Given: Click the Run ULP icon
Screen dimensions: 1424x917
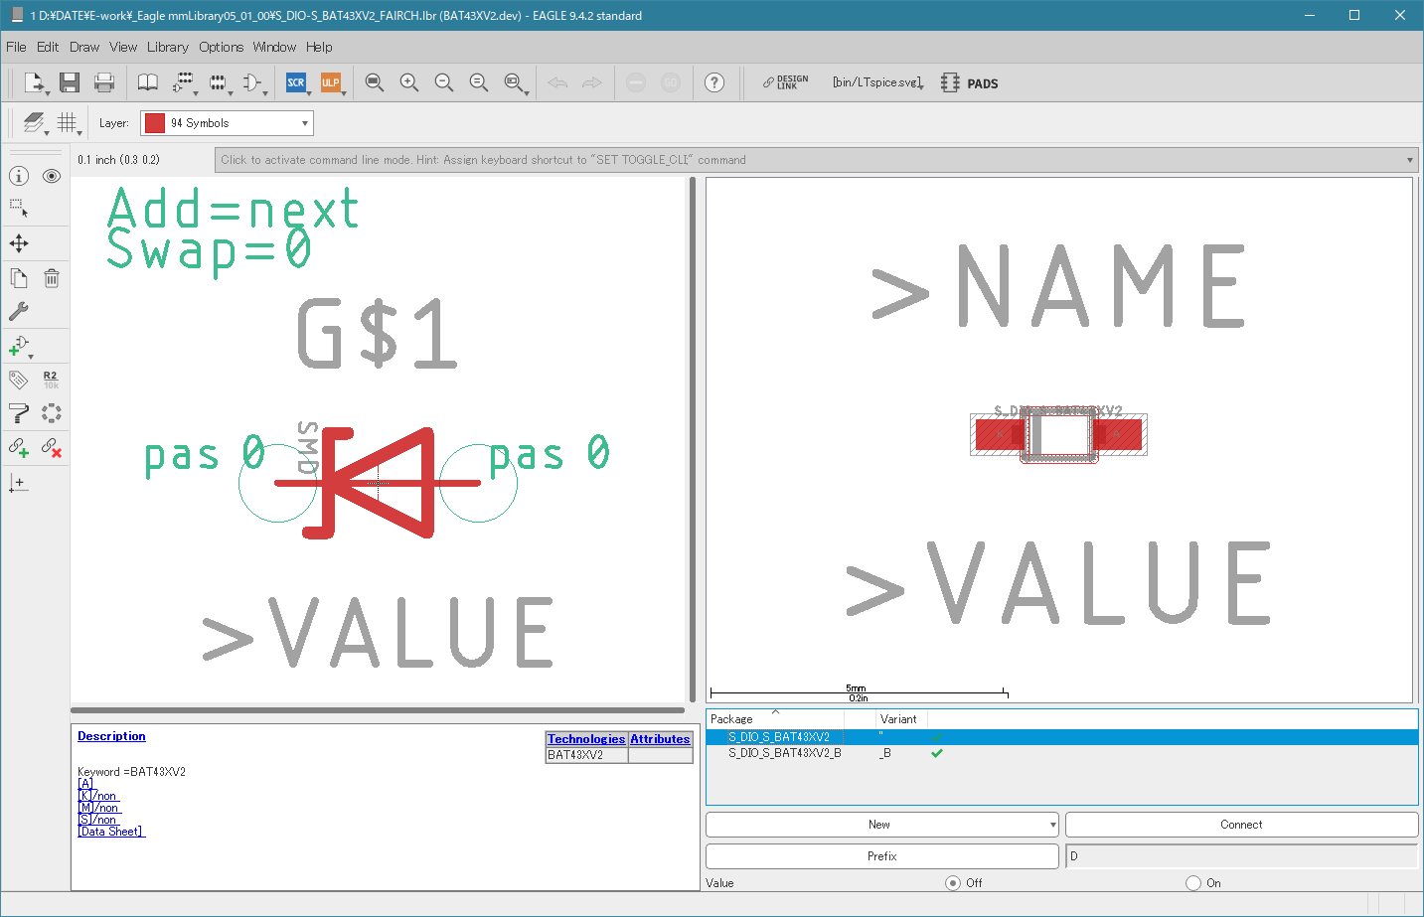Looking at the screenshot, I should point(330,82).
